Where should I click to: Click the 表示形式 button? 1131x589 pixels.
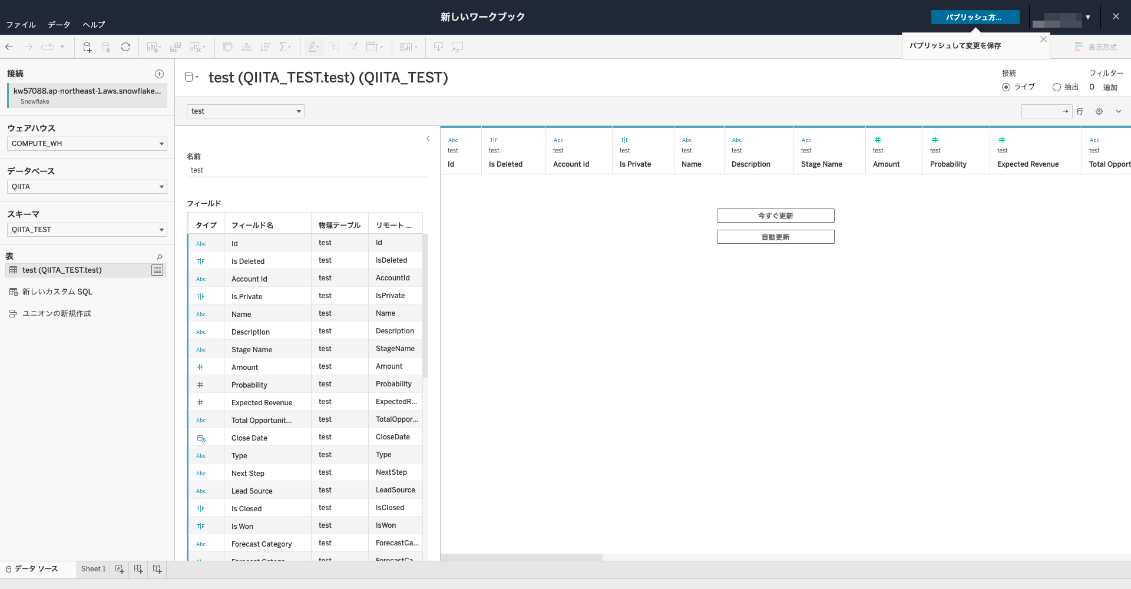pyautogui.click(x=1096, y=47)
